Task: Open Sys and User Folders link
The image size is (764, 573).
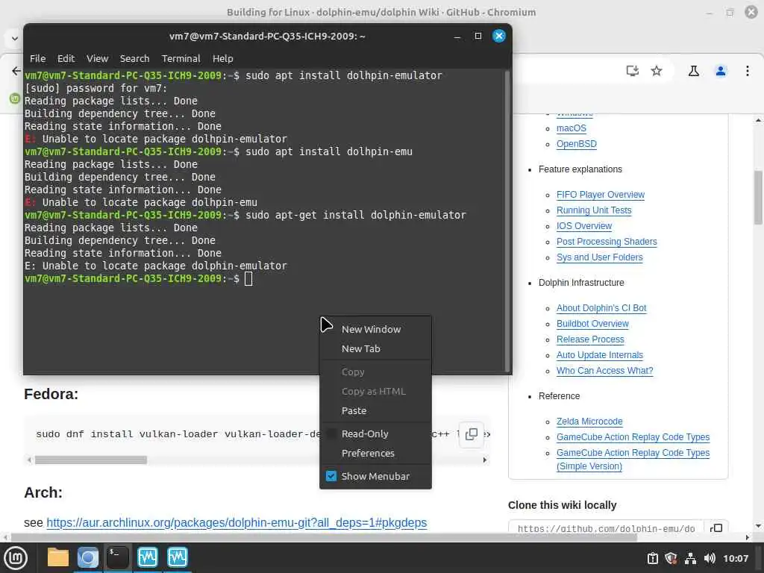Action: (599, 257)
